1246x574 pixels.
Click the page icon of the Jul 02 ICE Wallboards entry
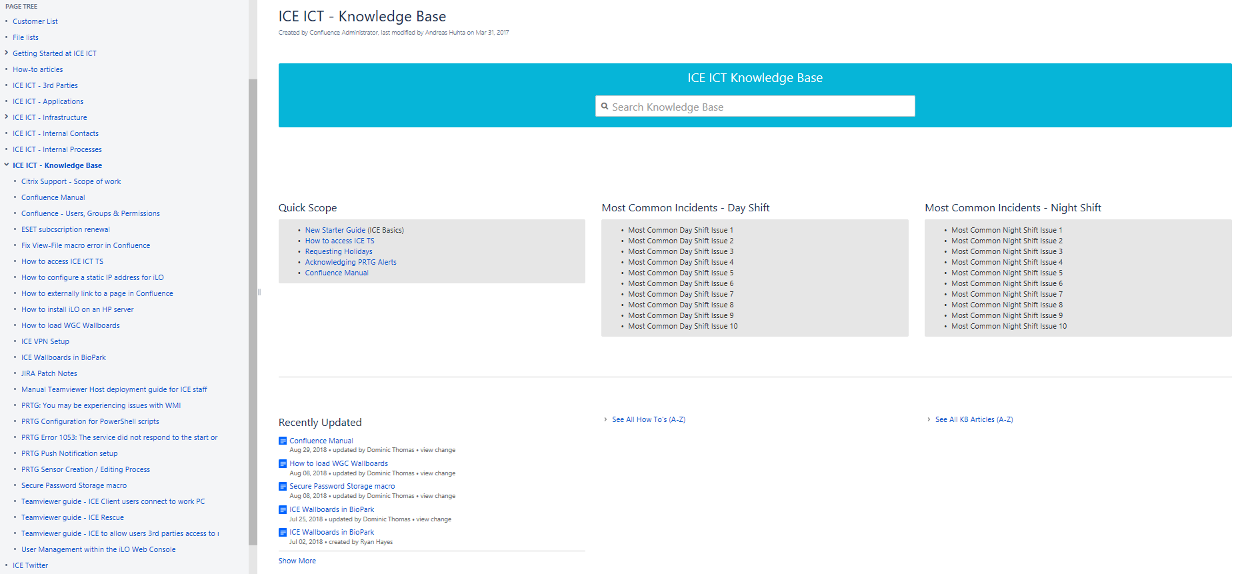pyautogui.click(x=283, y=532)
